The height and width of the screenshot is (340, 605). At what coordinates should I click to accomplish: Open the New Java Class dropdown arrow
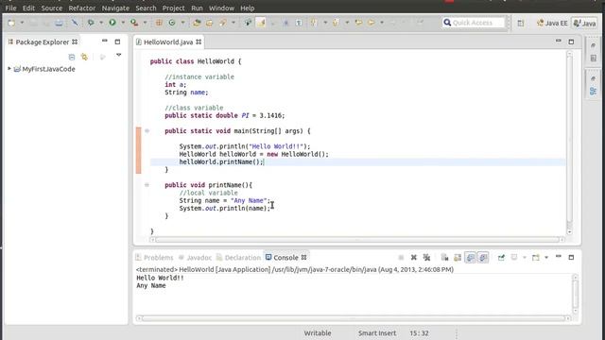182,23
